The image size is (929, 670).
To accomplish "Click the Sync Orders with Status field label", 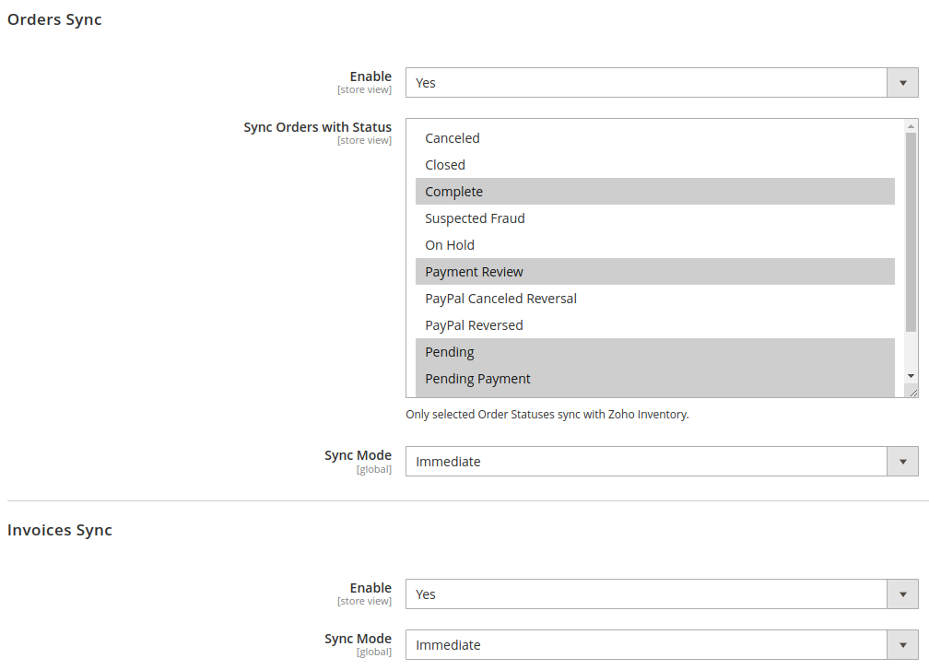I will point(317,127).
